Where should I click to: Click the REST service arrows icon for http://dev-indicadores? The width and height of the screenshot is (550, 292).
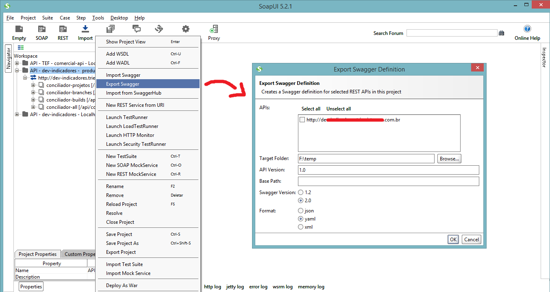pos(34,78)
